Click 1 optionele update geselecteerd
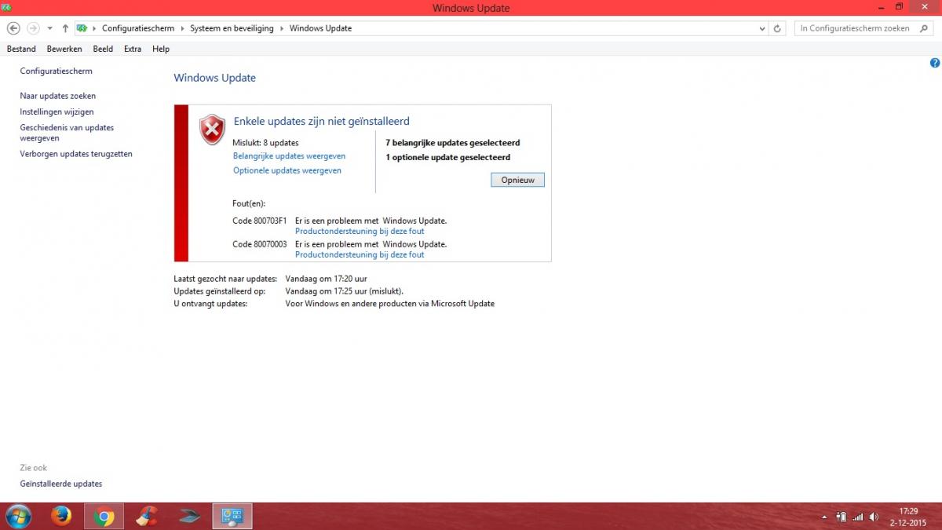The width and height of the screenshot is (942, 530). point(447,157)
